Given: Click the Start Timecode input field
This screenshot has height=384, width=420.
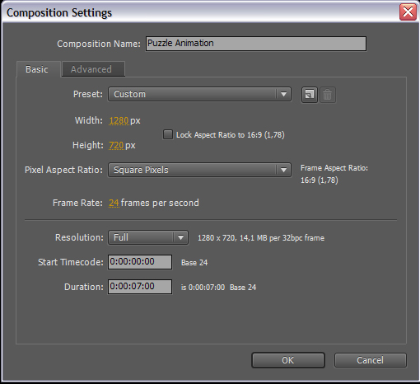Looking at the screenshot, I should (x=140, y=262).
